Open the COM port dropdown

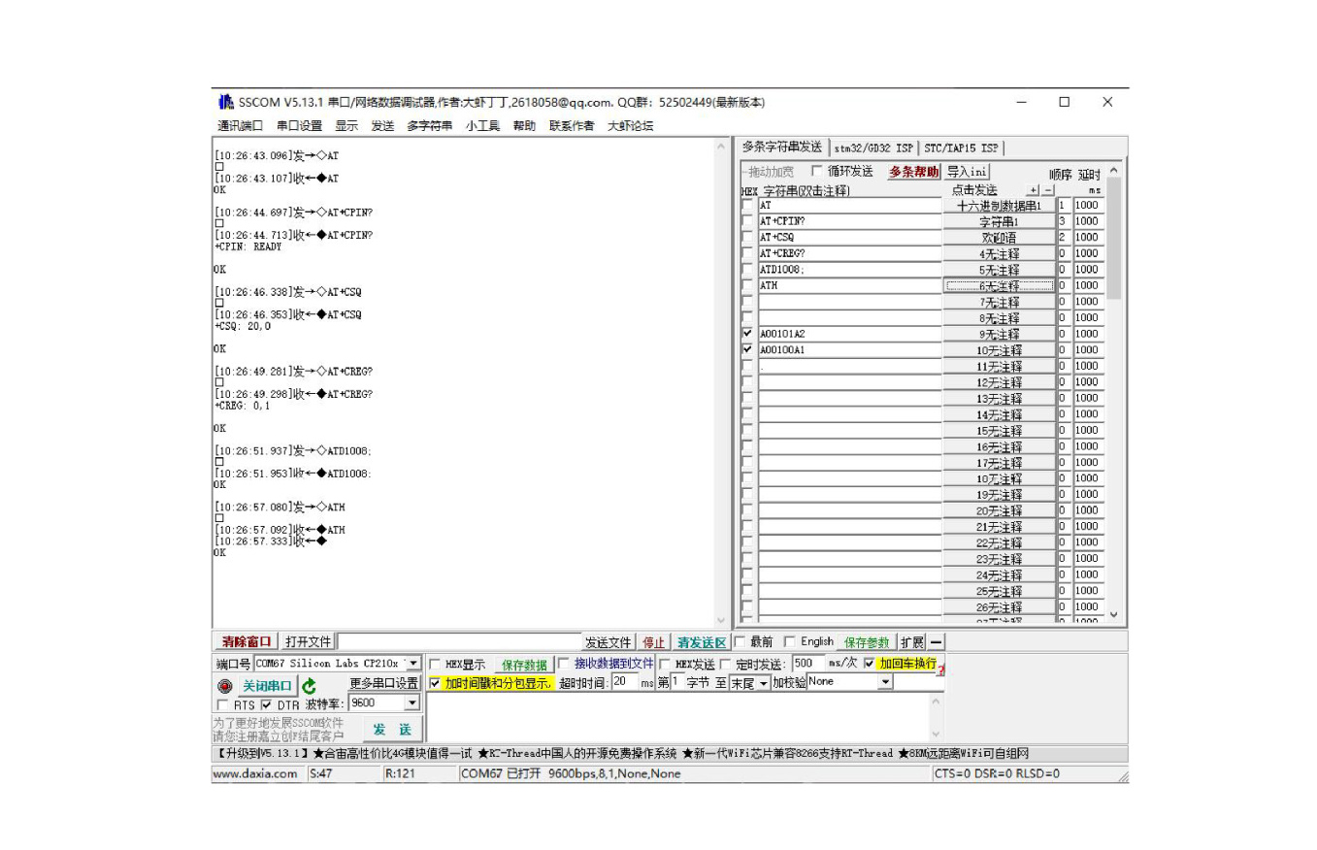coord(413,664)
